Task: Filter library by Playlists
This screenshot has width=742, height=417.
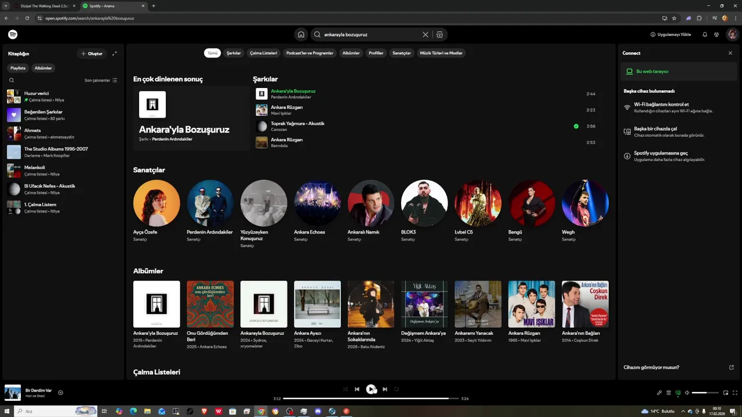Action: (18, 68)
